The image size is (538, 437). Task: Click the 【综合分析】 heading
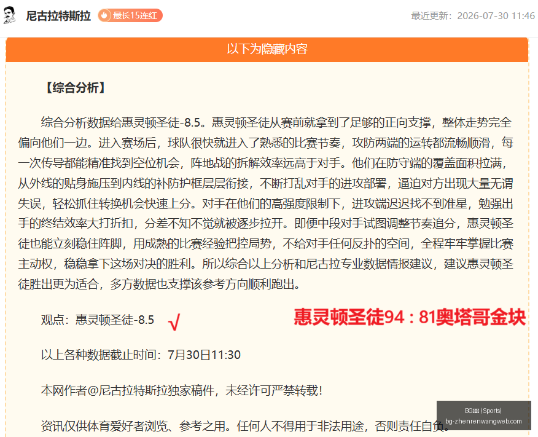point(76,87)
